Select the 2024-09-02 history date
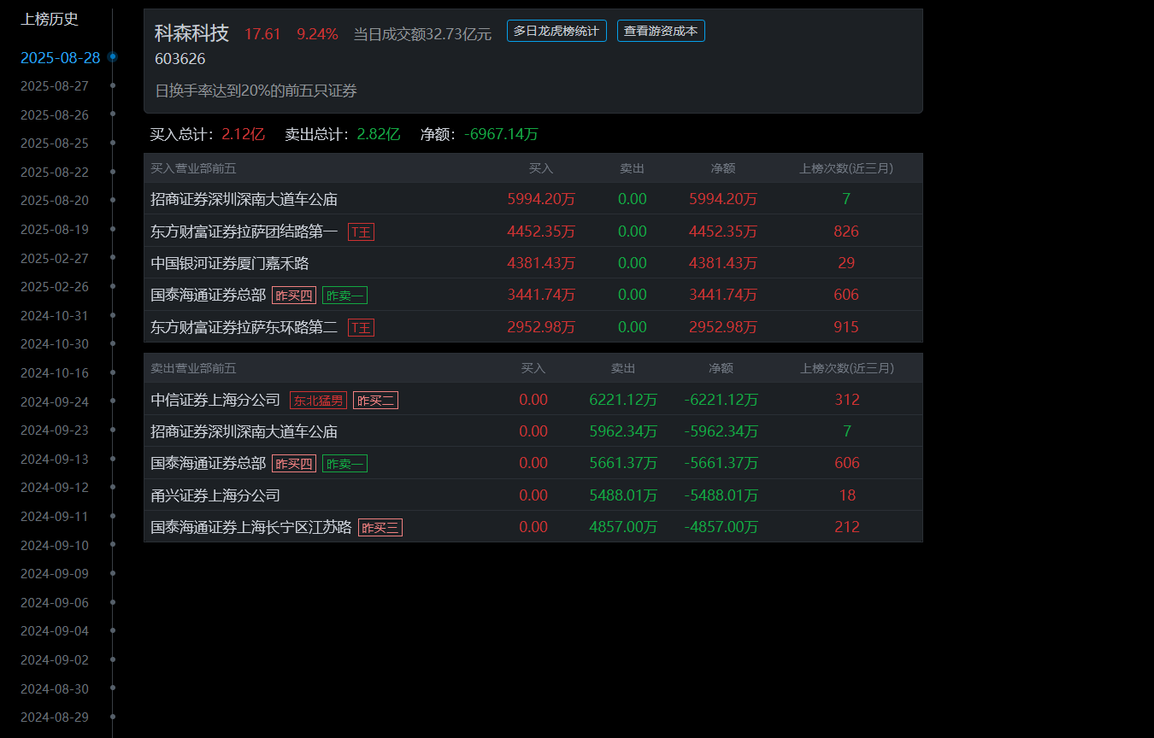Image resolution: width=1154 pixels, height=738 pixels. tap(55, 660)
